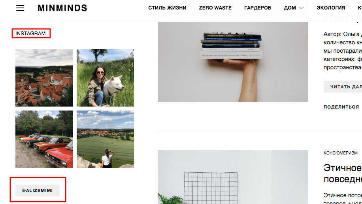Screen dimensions: 362x204
Task: Open the СТИЛЬ ЖИЗНИ menu item
Action: click(167, 8)
